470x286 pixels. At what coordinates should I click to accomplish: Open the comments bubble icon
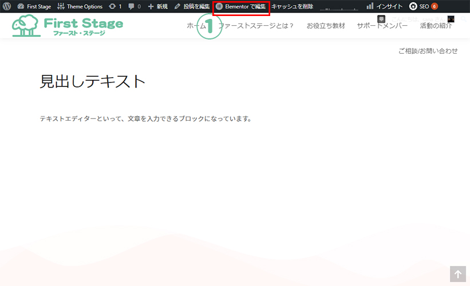click(x=135, y=6)
